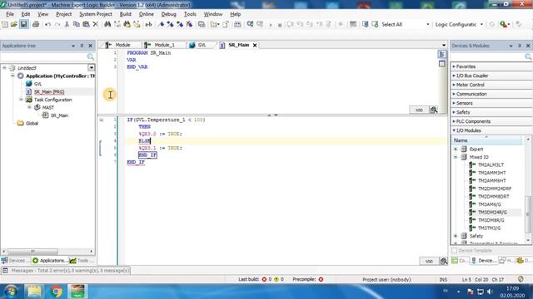Screen dimensions: 533x299
Task: Delete selection with the X toolbar icon
Action: coord(96,24)
